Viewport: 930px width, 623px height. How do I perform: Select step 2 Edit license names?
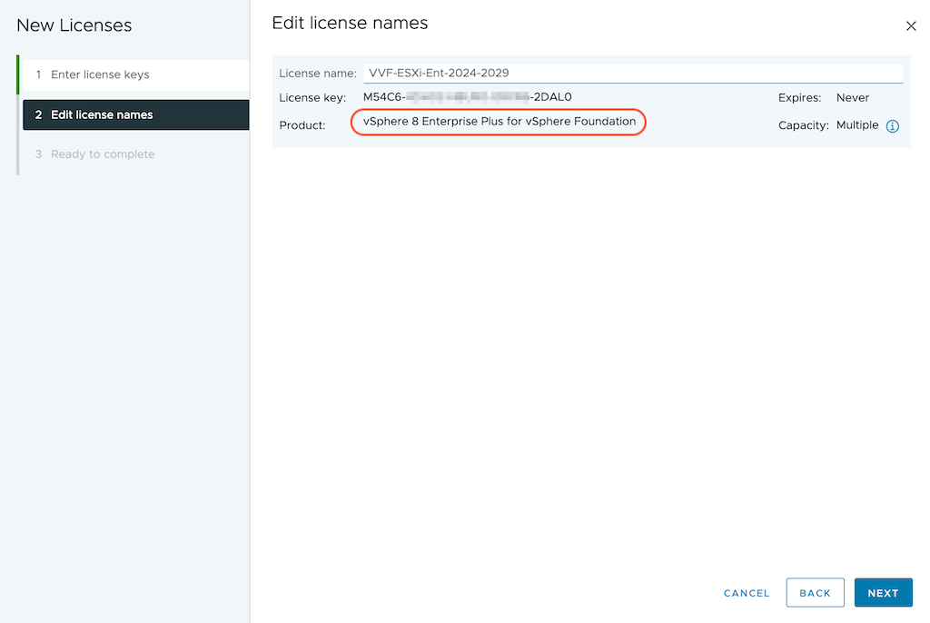click(x=102, y=114)
